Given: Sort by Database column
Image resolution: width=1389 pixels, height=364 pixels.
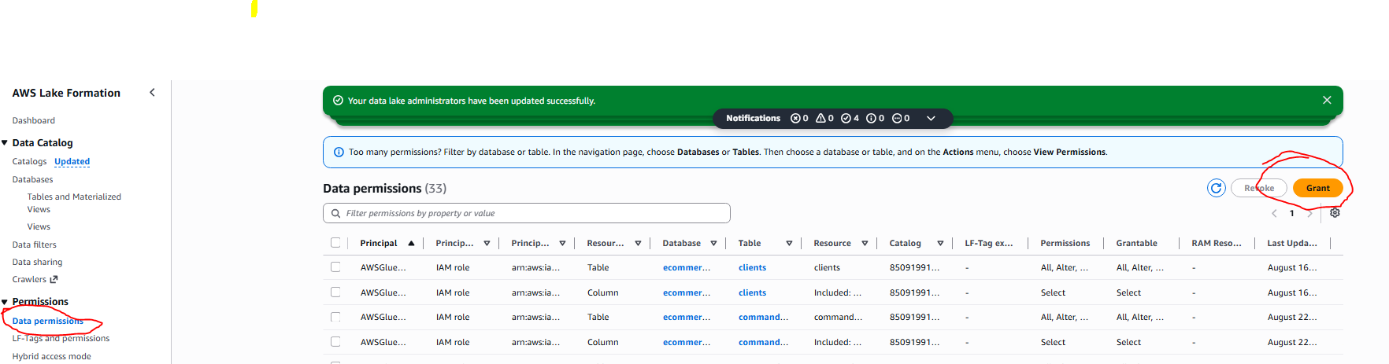Looking at the screenshot, I should pyautogui.click(x=713, y=244).
